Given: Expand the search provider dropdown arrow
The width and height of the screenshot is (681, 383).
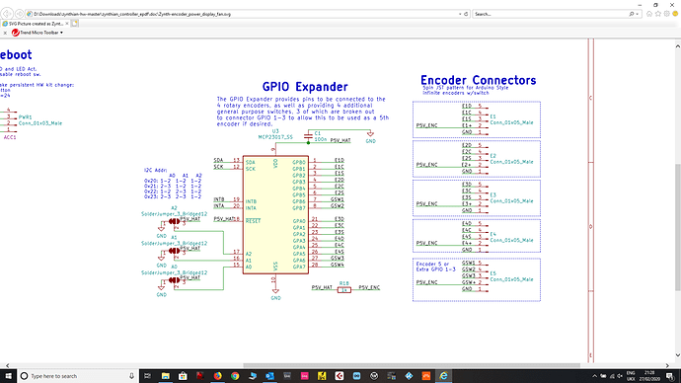Looking at the screenshot, I should tap(638, 14).
